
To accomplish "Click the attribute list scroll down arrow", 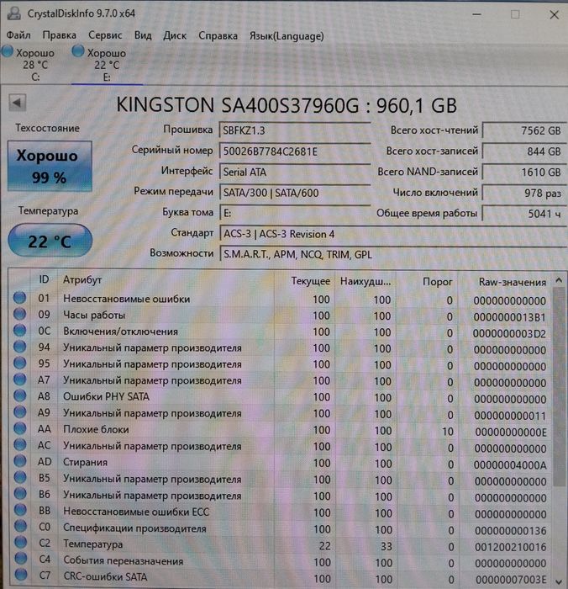I will point(559,581).
